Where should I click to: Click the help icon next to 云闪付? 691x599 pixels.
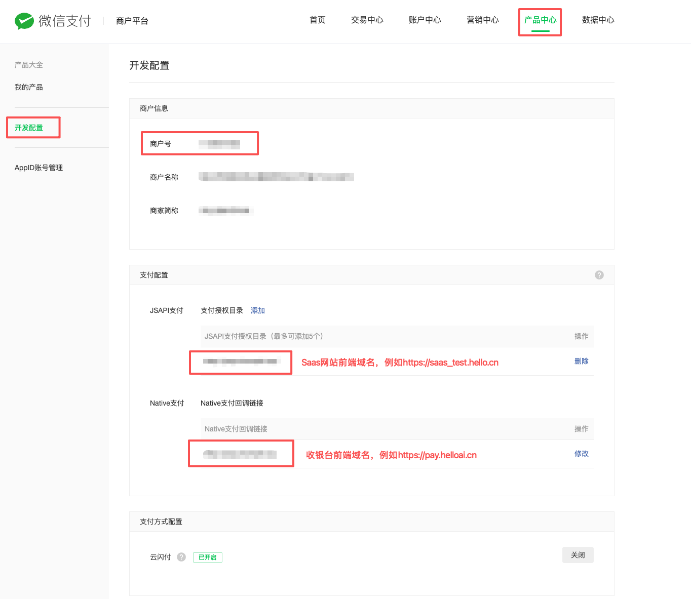pyautogui.click(x=181, y=557)
